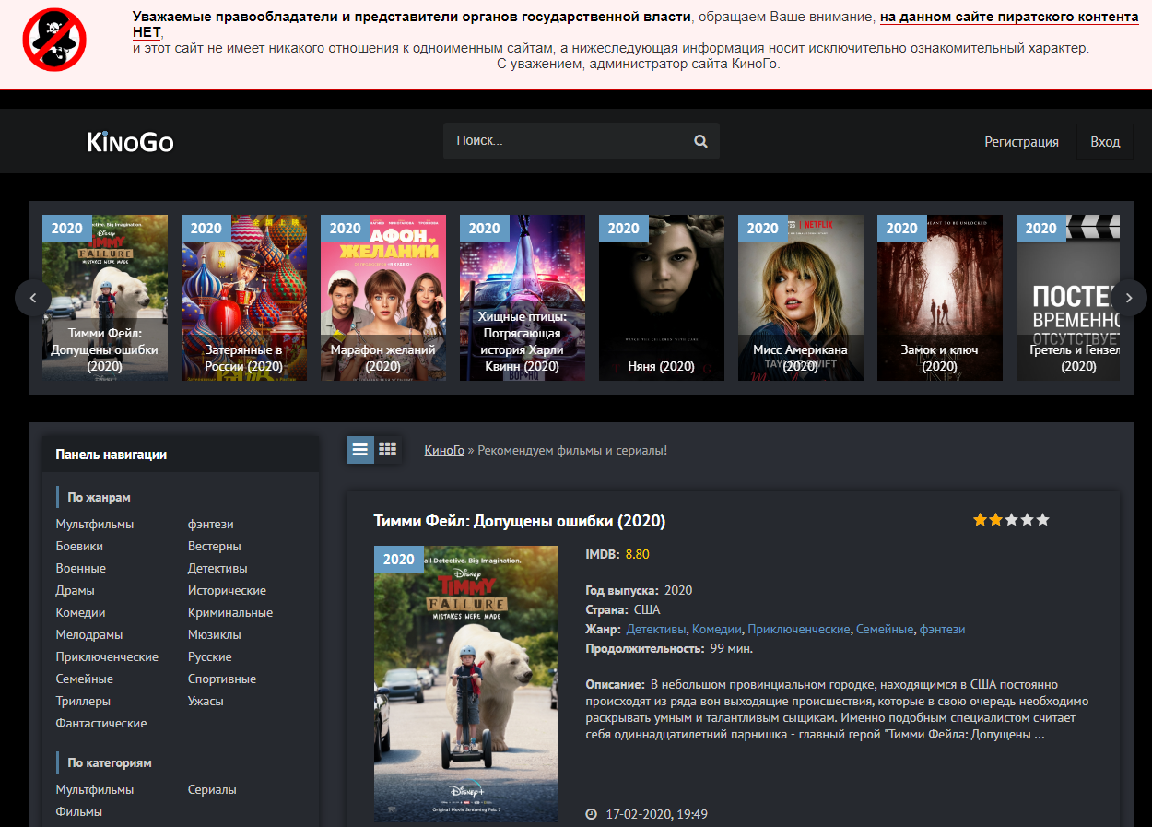The width and height of the screenshot is (1152, 827).
Task: Click the anti-piracy skull icon
Action: click(54, 41)
